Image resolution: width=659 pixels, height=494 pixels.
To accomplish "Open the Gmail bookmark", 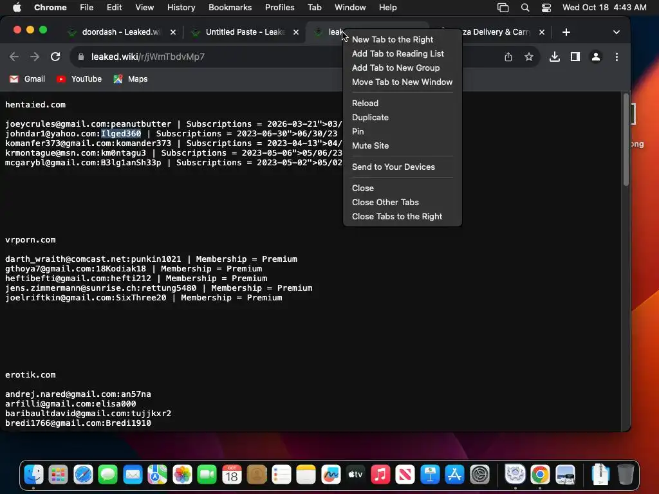I will click(27, 79).
